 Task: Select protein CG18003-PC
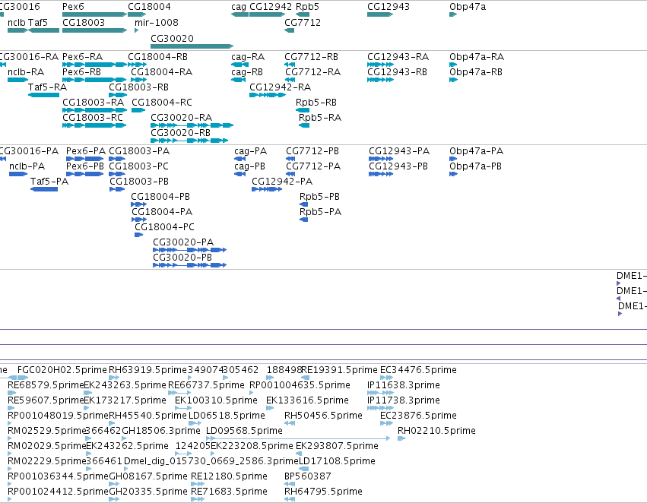pyautogui.click(x=117, y=174)
